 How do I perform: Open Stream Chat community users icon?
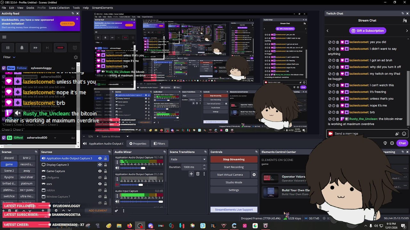405,20
